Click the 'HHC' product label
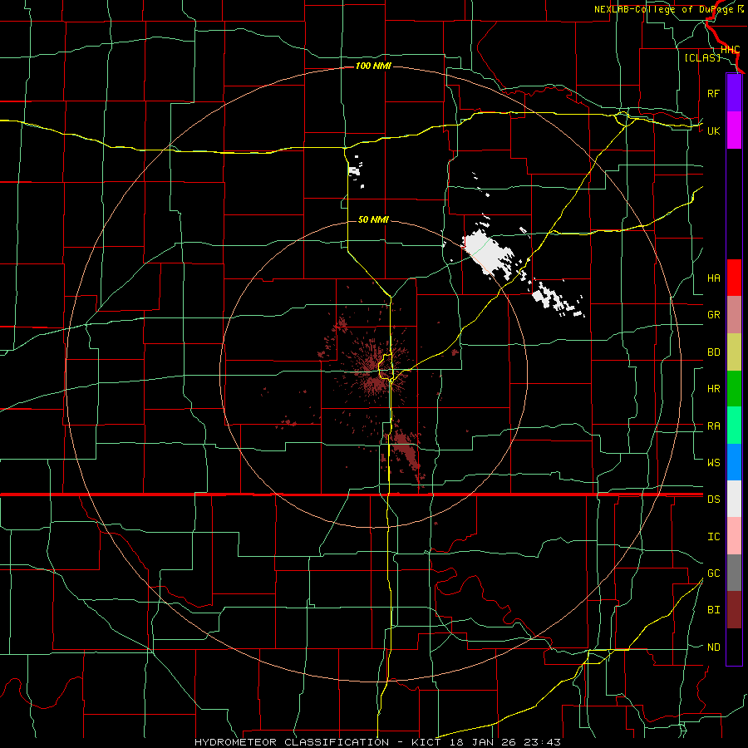Screen dimensions: 748x748 click(x=730, y=50)
